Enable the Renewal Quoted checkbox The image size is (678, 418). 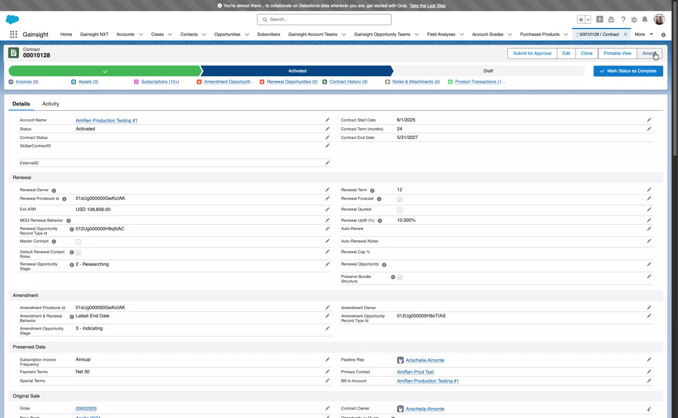tap(400, 210)
